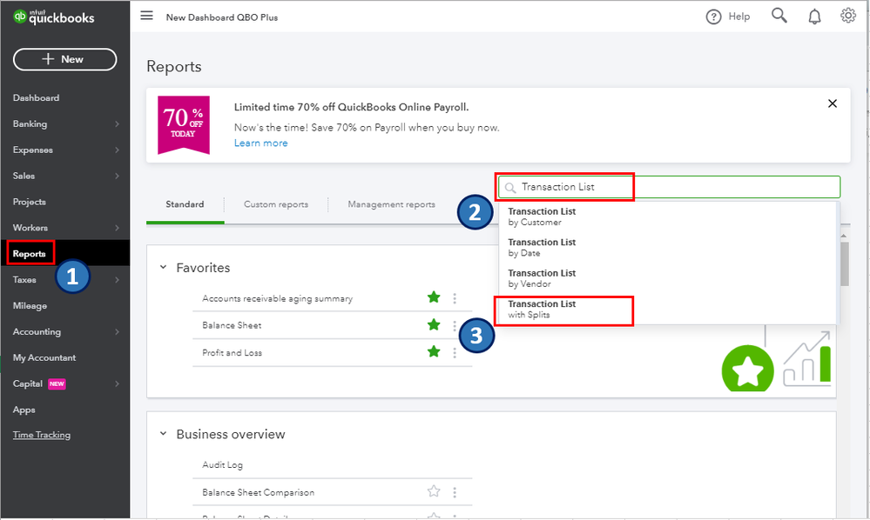Click the QuickBooks logo
This screenshot has height=520, width=870.
tap(52, 15)
